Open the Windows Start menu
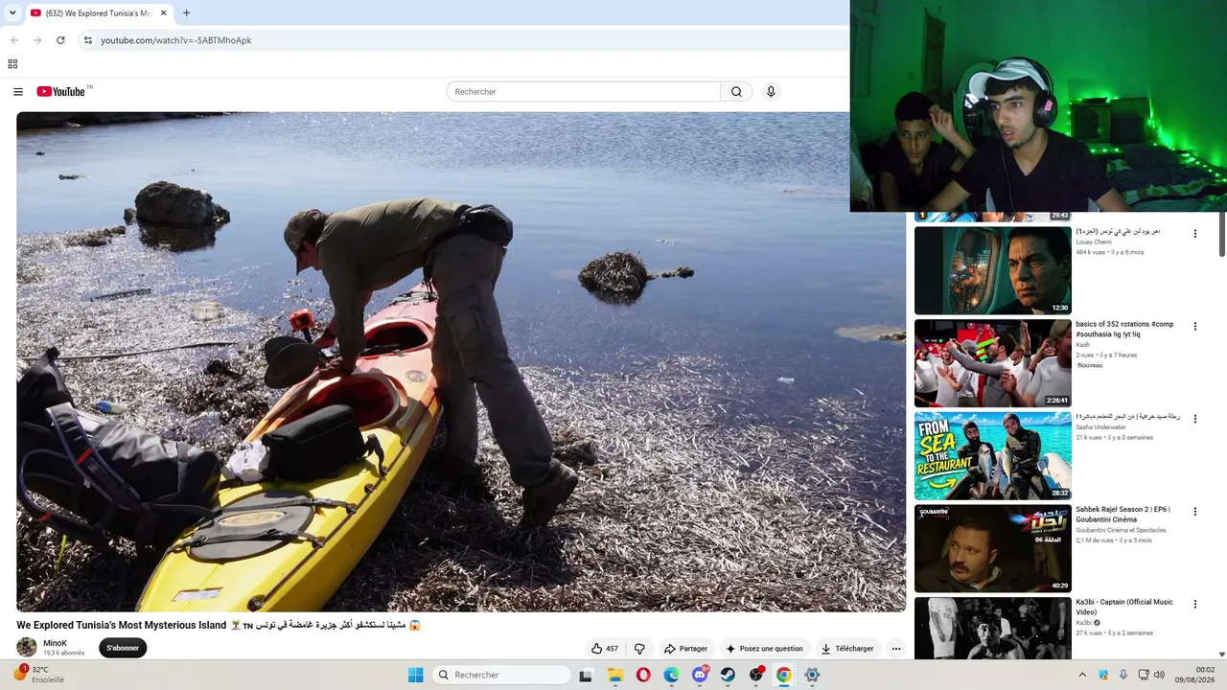The image size is (1227, 690). tap(415, 675)
